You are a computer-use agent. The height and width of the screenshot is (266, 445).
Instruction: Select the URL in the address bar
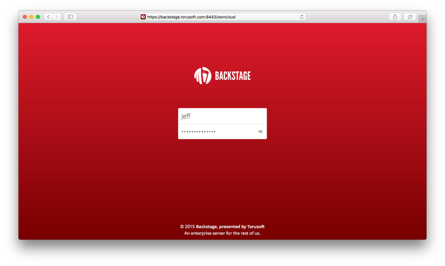(x=191, y=17)
